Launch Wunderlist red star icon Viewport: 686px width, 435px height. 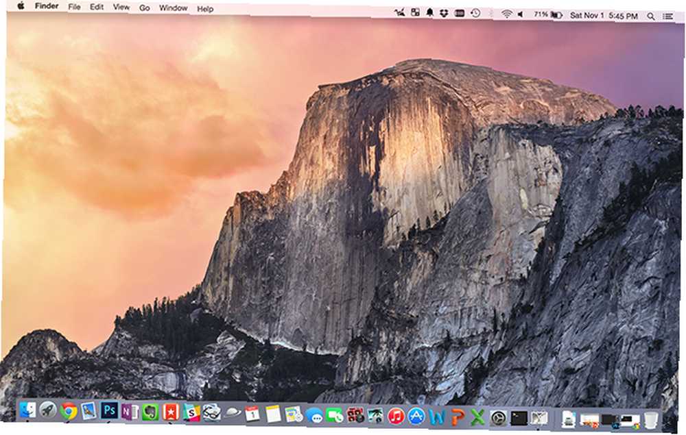coord(171,412)
